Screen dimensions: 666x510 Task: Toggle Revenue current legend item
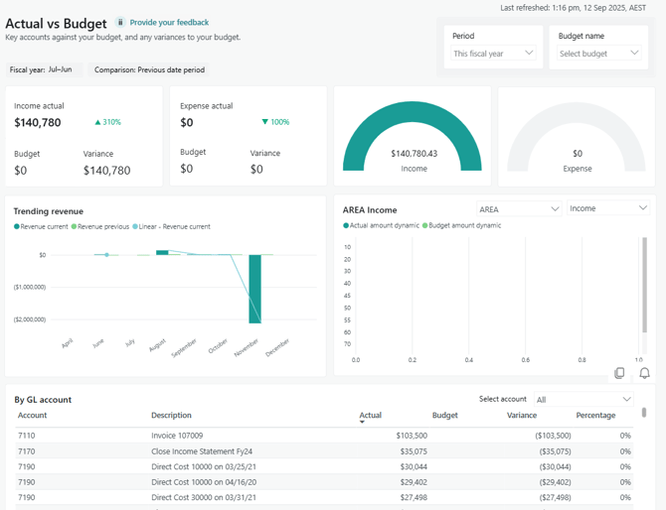pyautogui.click(x=41, y=227)
